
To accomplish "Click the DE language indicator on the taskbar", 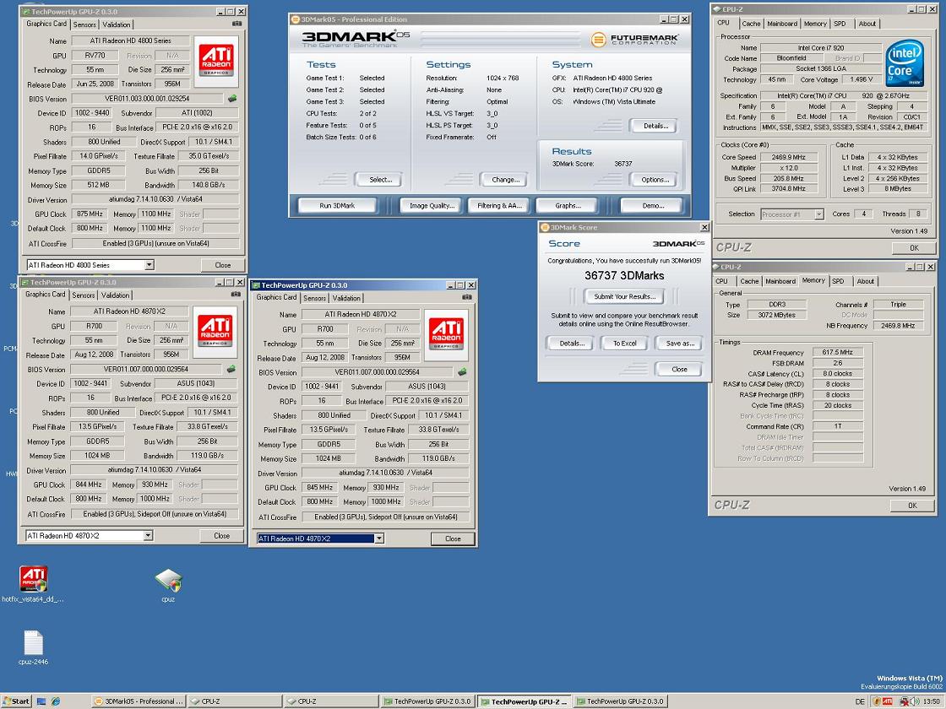I will (x=860, y=701).
